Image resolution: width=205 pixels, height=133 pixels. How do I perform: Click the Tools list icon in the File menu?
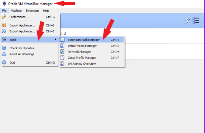pyautogui.click(x=4, y=39)
